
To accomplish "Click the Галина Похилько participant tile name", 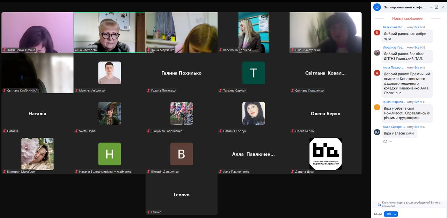I will (182, 73).
